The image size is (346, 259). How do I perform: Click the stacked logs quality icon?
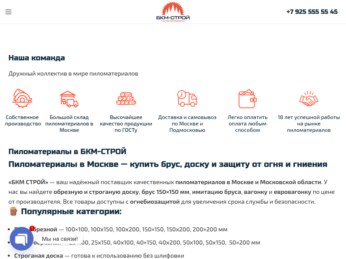click(x=126, y=98)
